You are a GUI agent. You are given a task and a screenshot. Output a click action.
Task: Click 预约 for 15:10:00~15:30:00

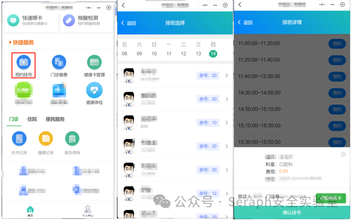click(337, 126)
